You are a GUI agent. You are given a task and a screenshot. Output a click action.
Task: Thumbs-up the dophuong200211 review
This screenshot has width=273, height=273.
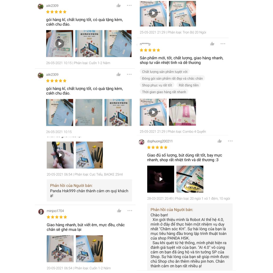220,141
